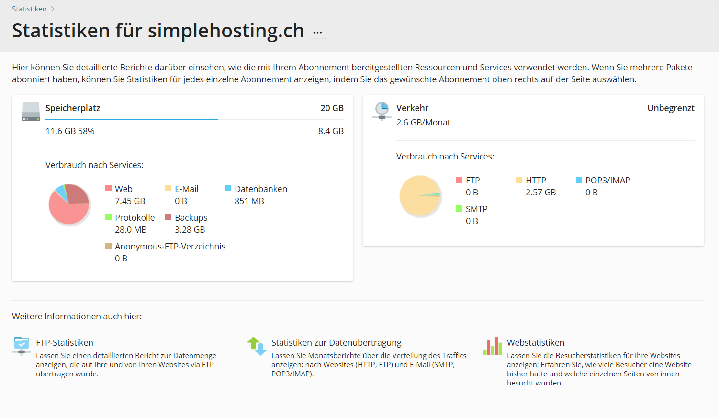Screen dimensions: 719x419
Task: Click the Speicherplatz pie chart
Action: click(69, 204)
